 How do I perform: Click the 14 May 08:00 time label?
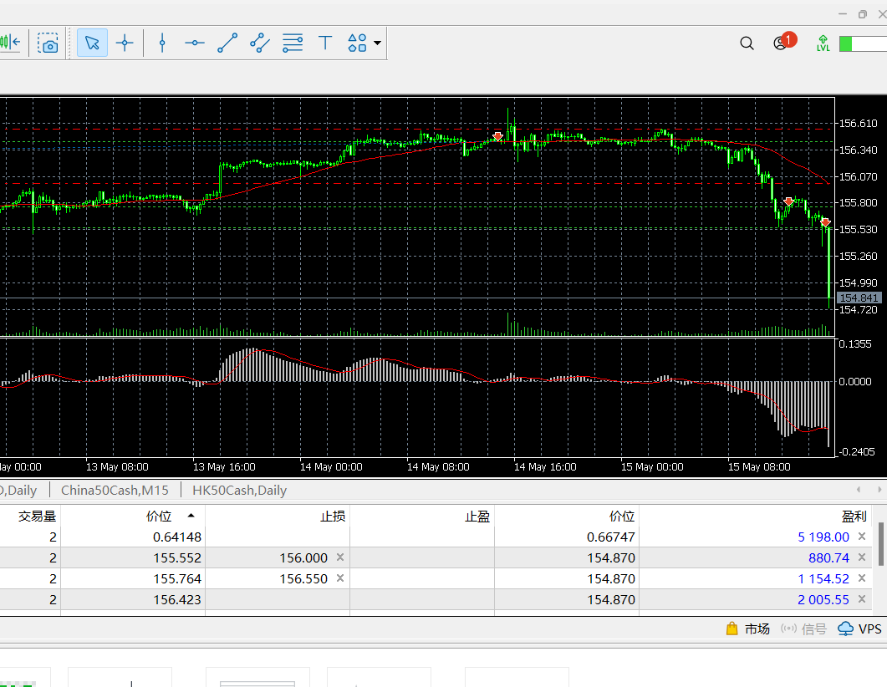(438, 467)
